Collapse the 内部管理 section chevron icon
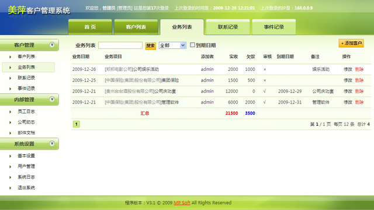Viewport: 374px width, 210px height. (52, 99)
